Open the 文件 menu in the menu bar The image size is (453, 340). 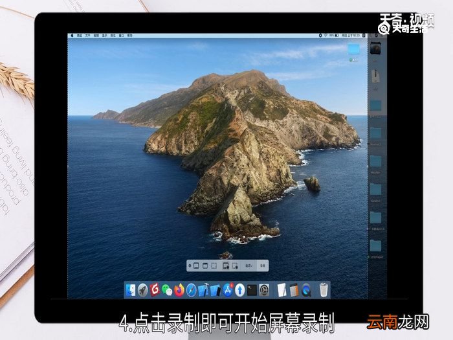tap(87, 35)
